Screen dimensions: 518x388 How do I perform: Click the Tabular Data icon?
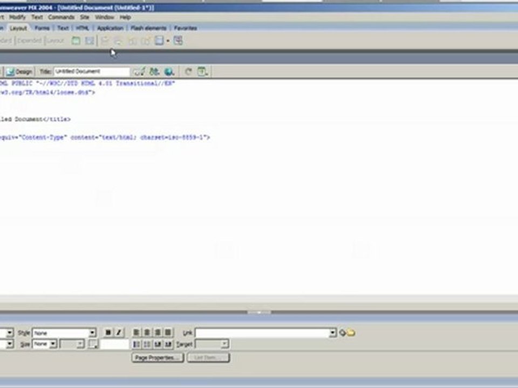coord(178,40)
